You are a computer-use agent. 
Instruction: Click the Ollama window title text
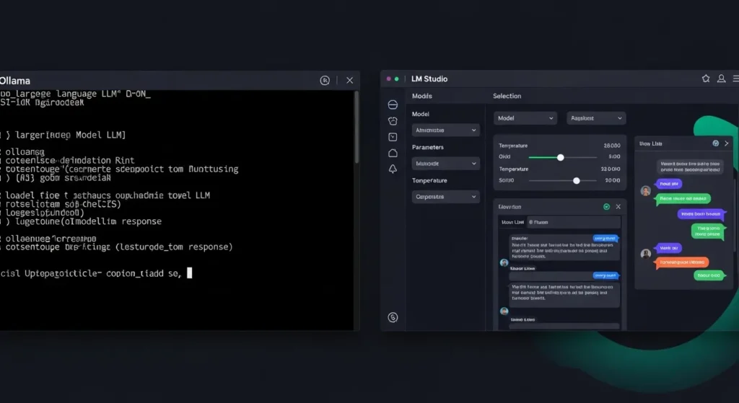[x=14, y=81]
